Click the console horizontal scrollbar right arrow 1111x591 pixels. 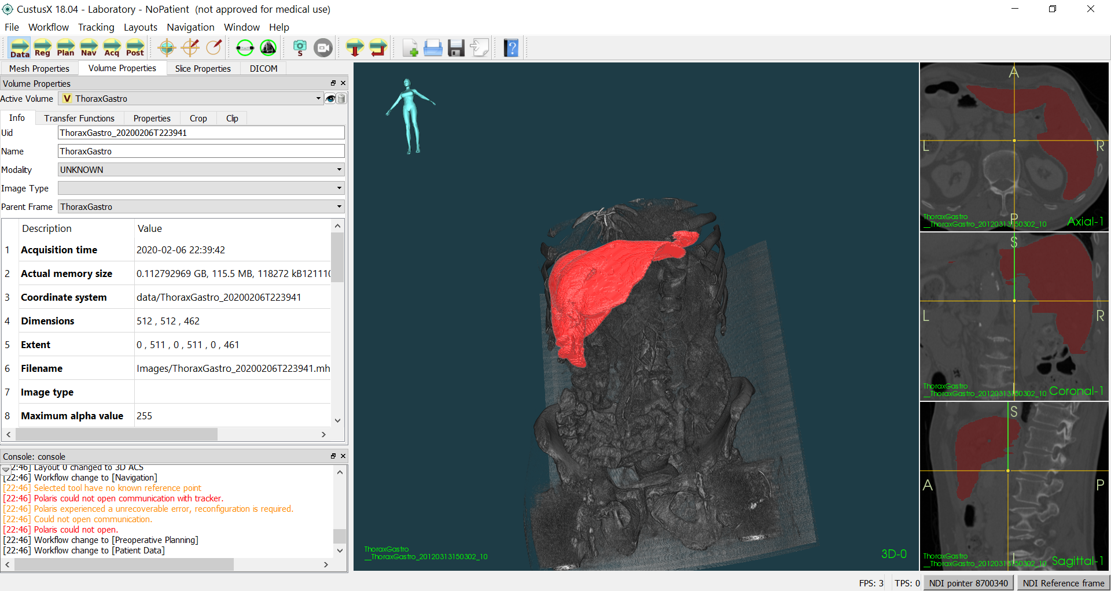point(326,564)
